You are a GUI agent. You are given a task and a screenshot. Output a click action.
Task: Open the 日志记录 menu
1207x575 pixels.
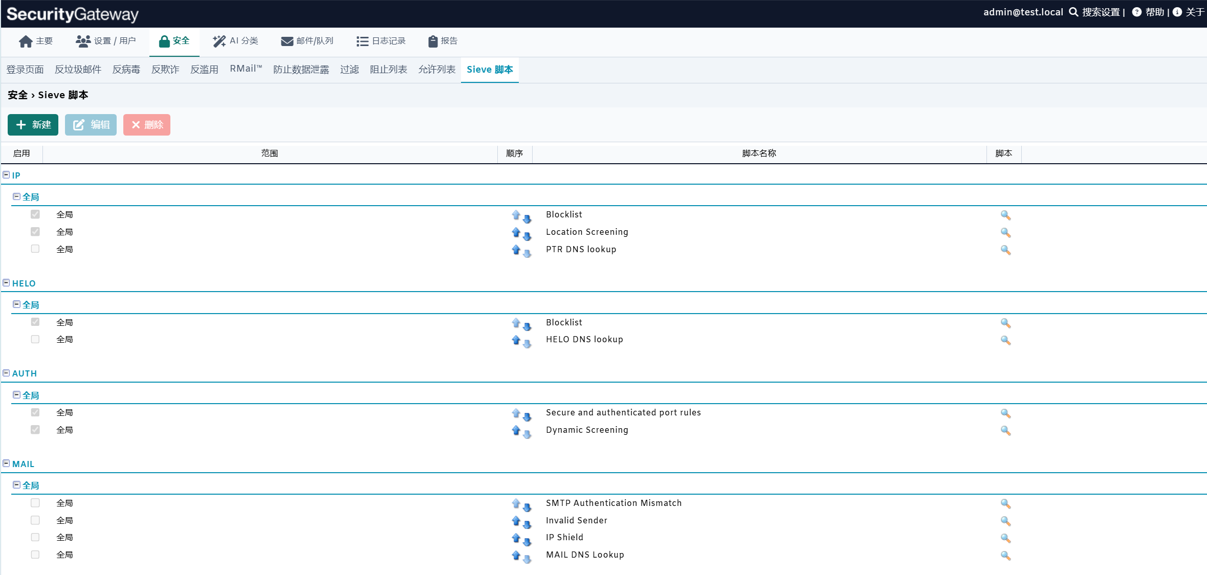click(381, 41)
